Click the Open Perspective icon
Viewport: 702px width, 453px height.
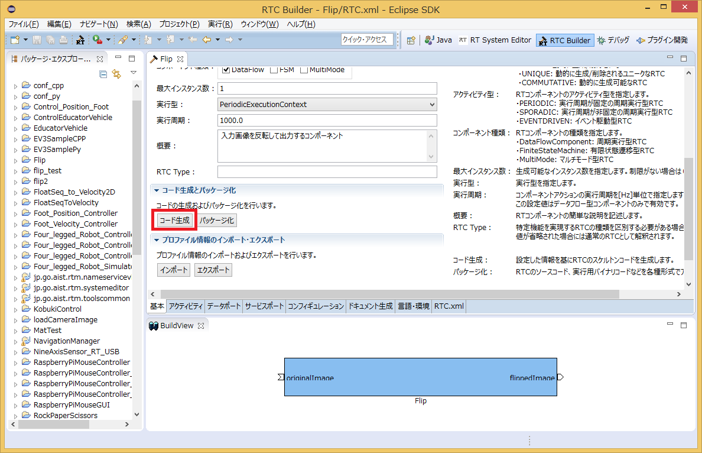coord(411,40)
